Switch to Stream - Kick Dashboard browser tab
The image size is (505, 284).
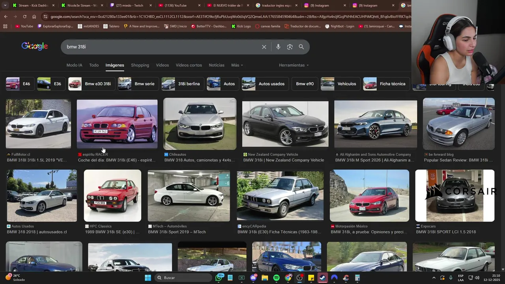[x=34, y=6]
